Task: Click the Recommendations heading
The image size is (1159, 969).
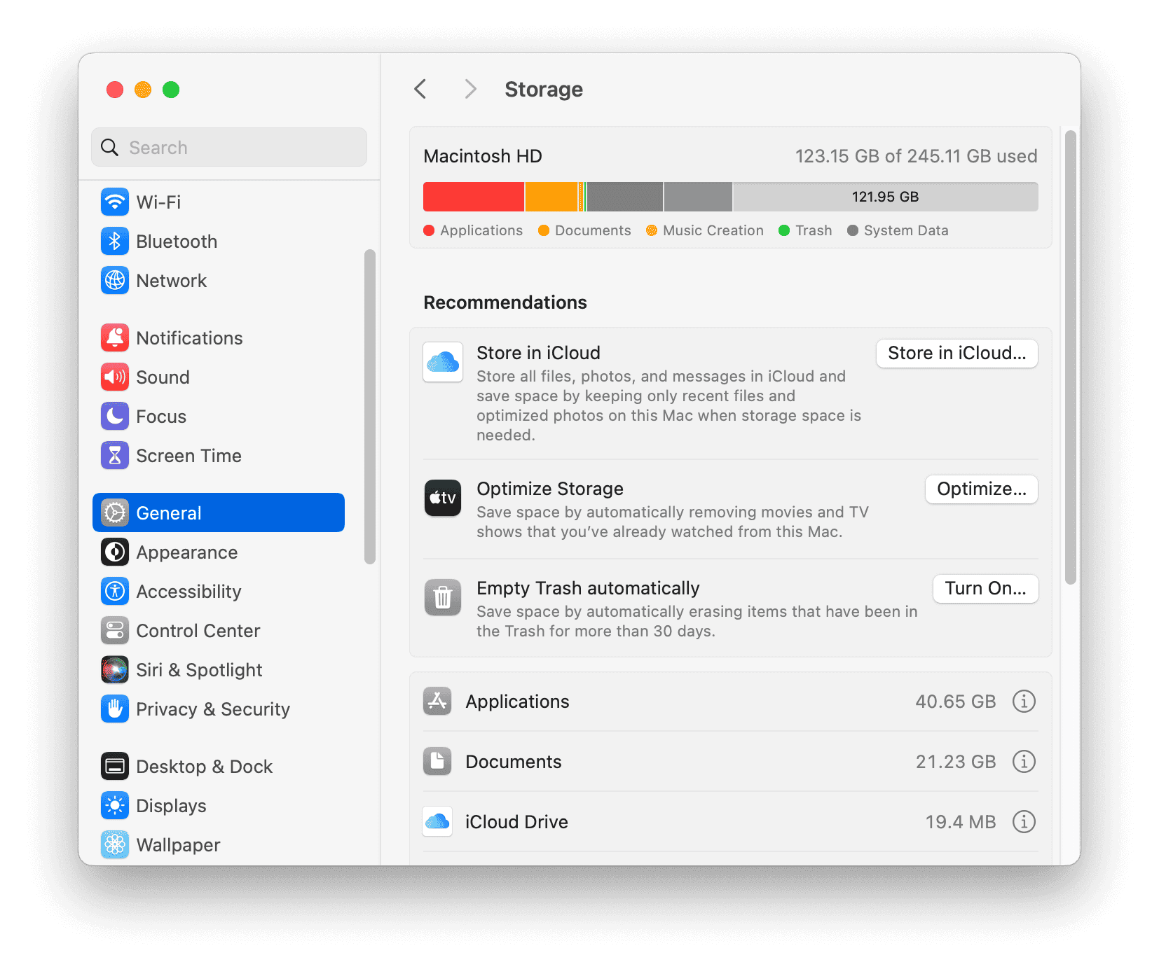Action: pos(505,302)
